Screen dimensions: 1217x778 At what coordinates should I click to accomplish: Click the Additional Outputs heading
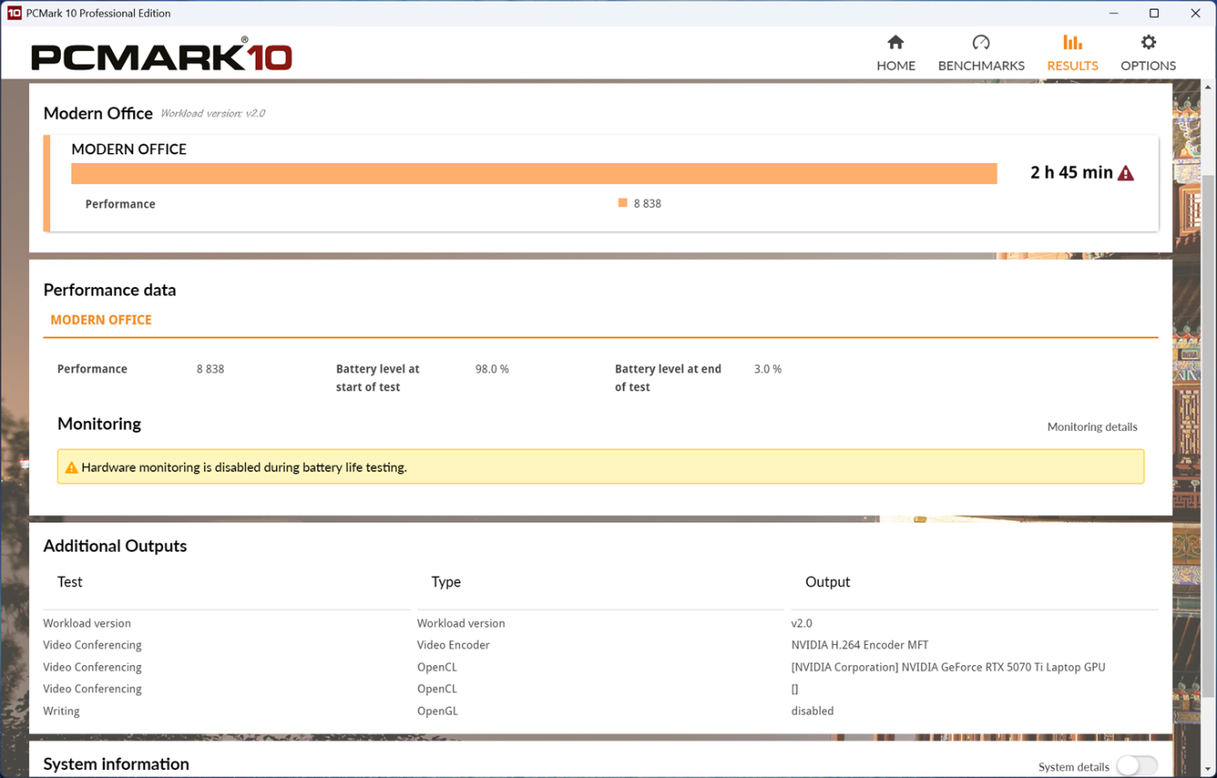point(115,545)
